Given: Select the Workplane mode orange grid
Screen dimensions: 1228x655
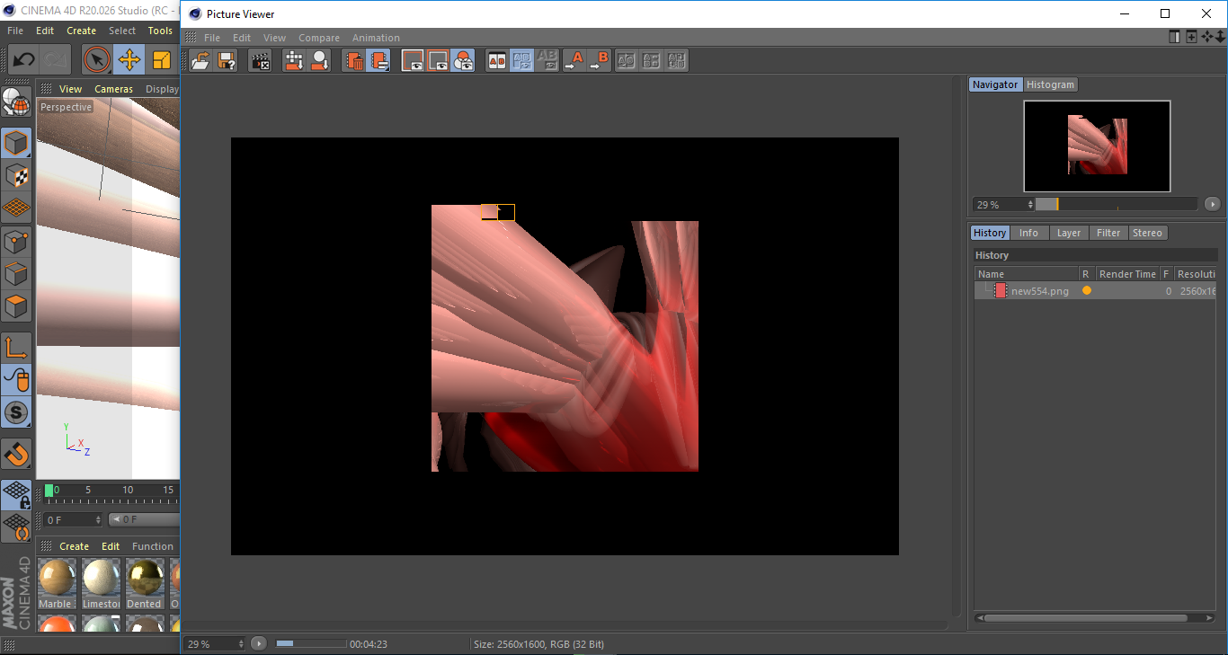Looking at the screenshot, I should click(x=16, y=208).
